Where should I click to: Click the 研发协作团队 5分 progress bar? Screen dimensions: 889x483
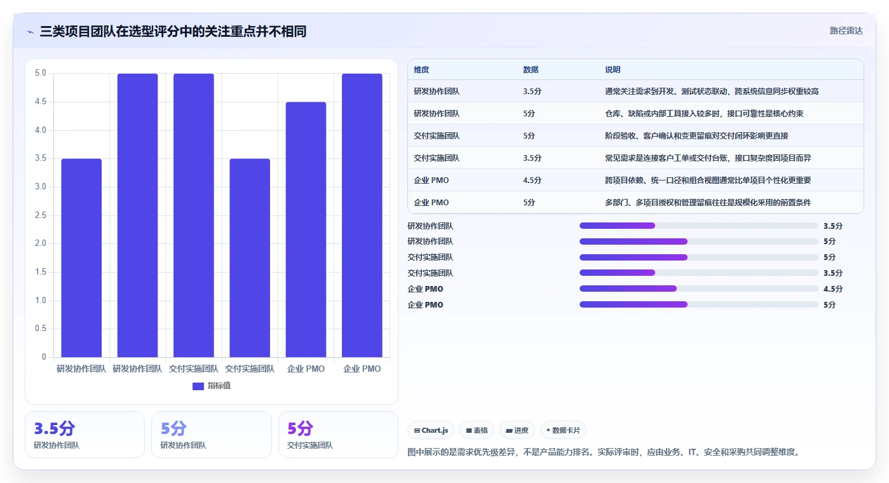[x=698, y=241]
